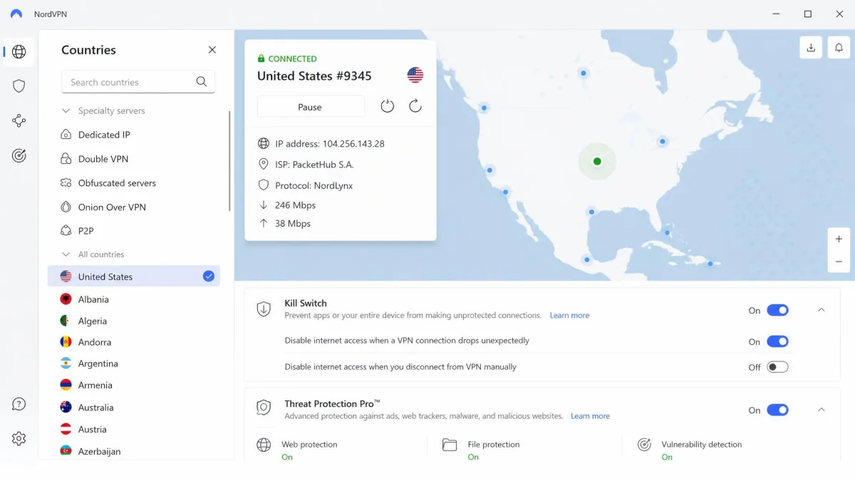Toggle Threat Protection Pro switch
This screenshot has height=481, width=855.
click(777, 410)
